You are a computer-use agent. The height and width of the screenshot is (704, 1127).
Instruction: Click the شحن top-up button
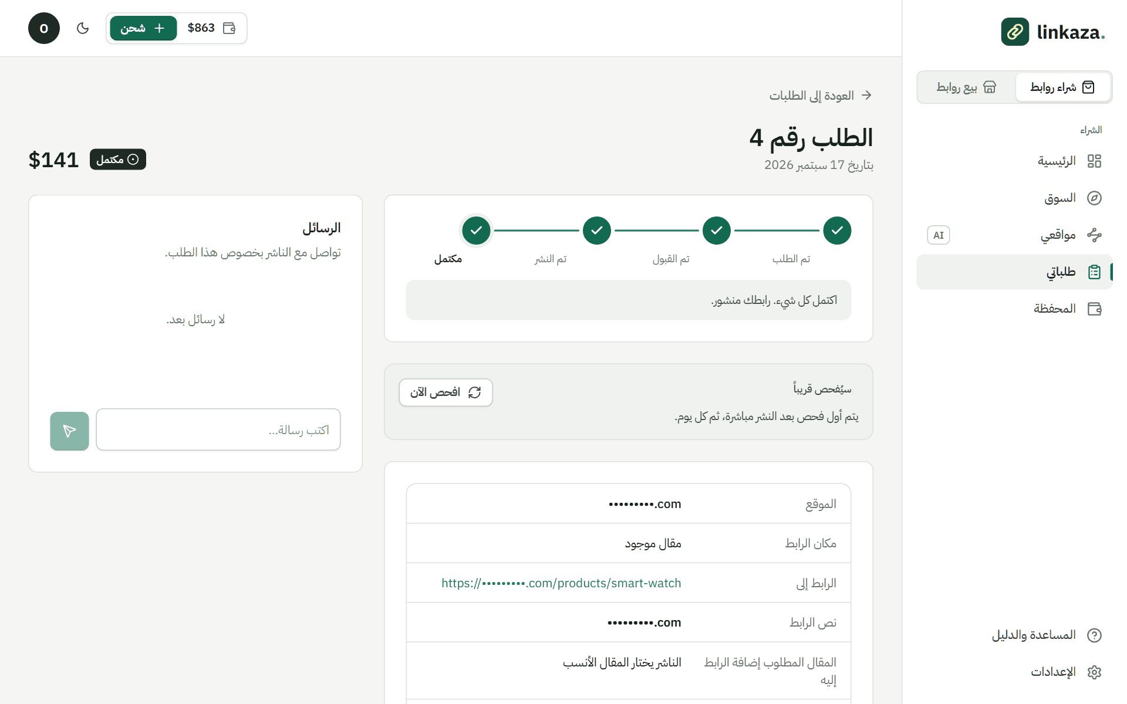(143, 28)
